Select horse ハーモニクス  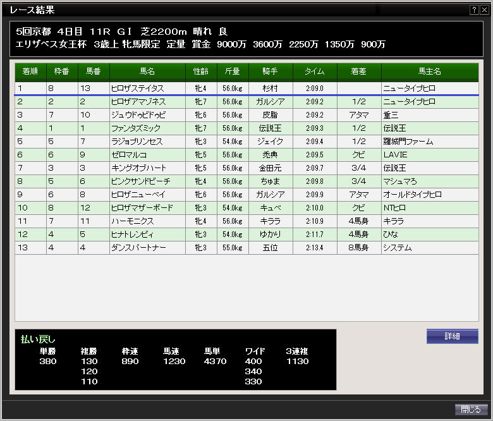(x=133, y=221)
